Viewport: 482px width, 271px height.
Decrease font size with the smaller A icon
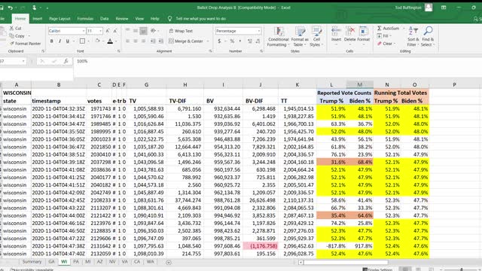(115, 31)
